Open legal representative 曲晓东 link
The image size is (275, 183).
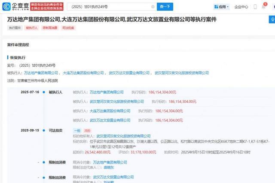[x=109, y=167]
